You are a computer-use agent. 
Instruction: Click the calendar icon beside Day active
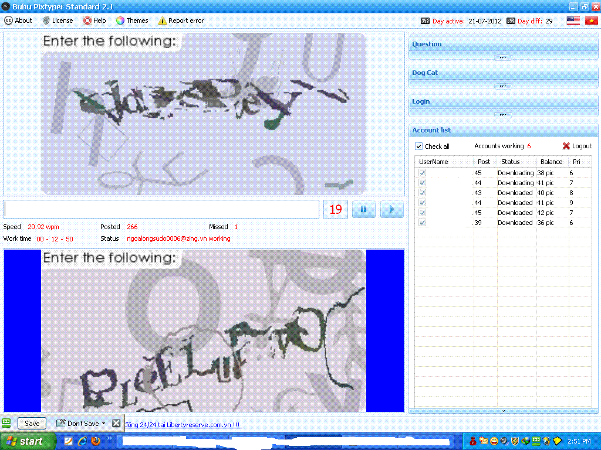click(425, 21)
